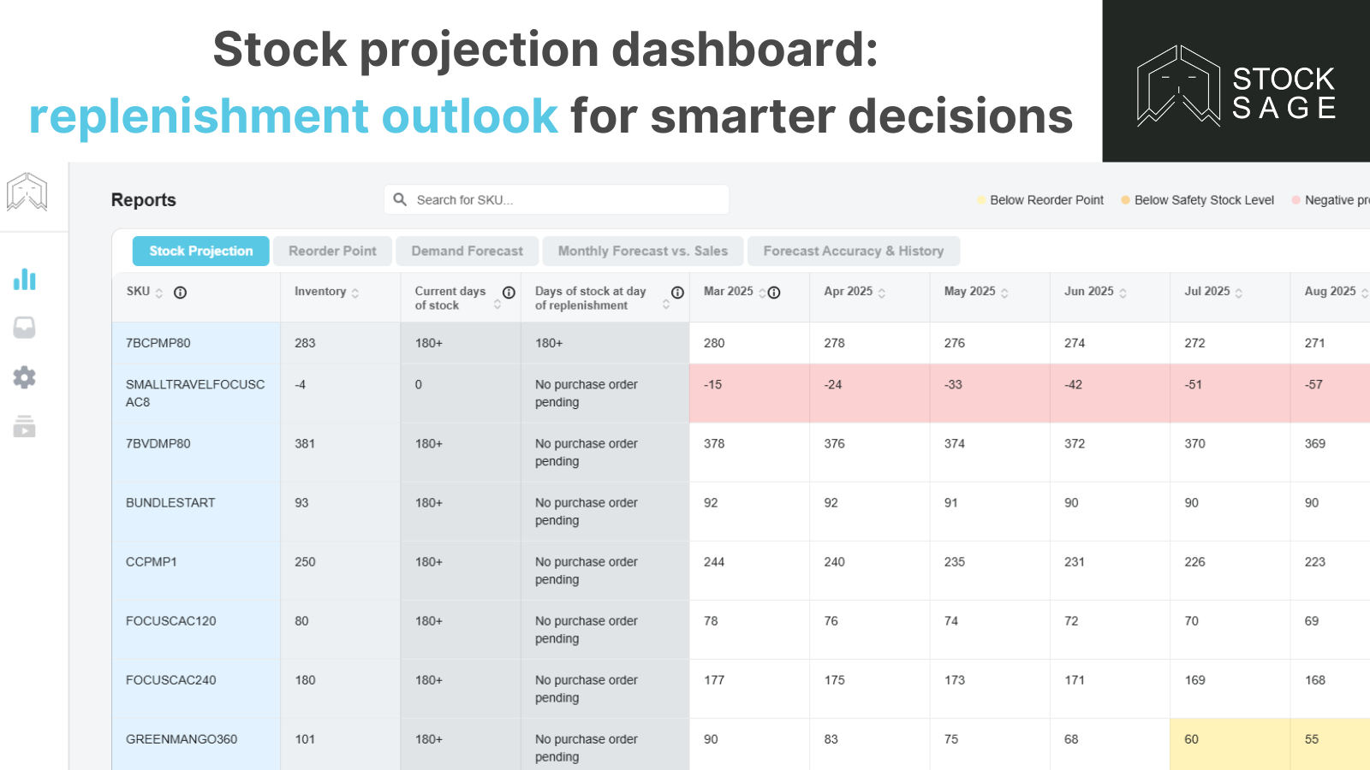Switch to the Reorder Point tab
1370x770 pixels.
tap(332, 251)
